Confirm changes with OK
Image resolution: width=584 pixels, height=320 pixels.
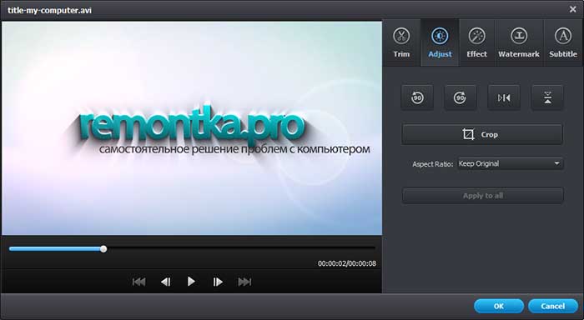pos(499,306)
